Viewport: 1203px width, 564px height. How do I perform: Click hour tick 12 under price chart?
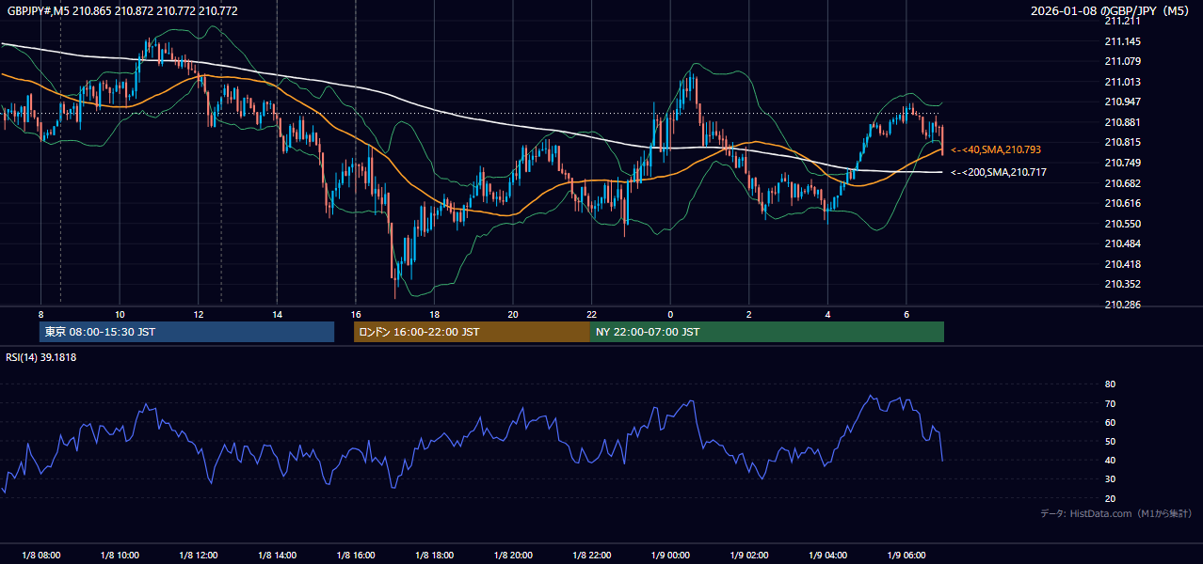[199, 314]
